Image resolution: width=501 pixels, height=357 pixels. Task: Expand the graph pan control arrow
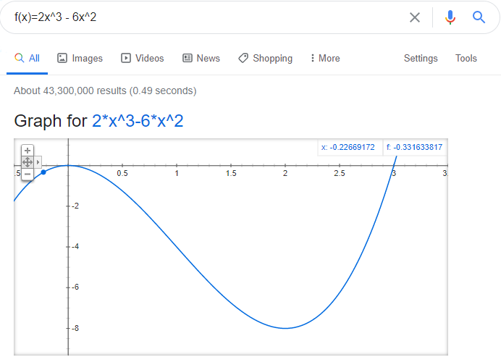[x=38, y=162]
